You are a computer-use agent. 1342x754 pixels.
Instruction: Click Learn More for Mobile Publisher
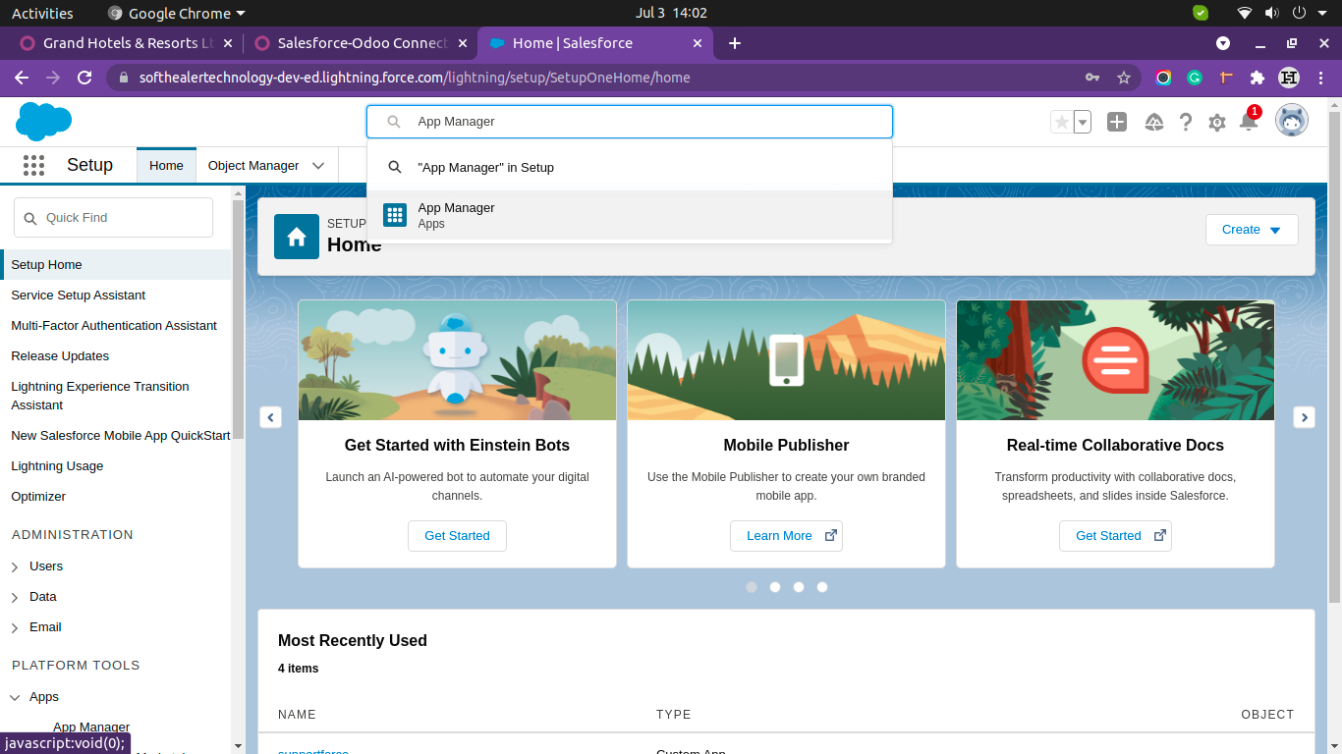click(x=786, y=536)
